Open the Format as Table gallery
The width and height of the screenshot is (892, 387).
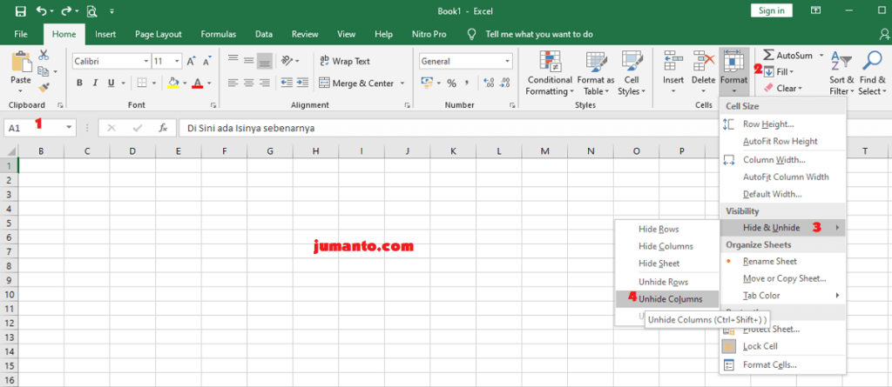(x=596, y=73)
